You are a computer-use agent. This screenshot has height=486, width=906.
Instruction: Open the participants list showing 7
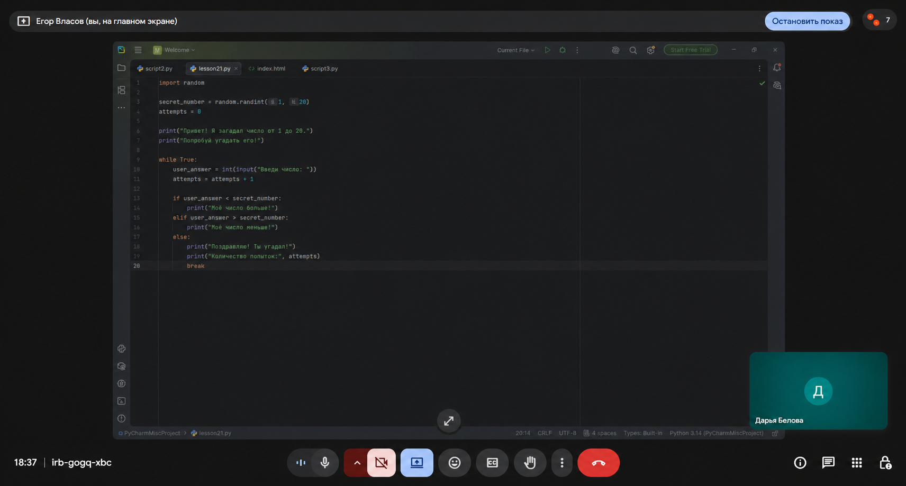click(879, 21)
